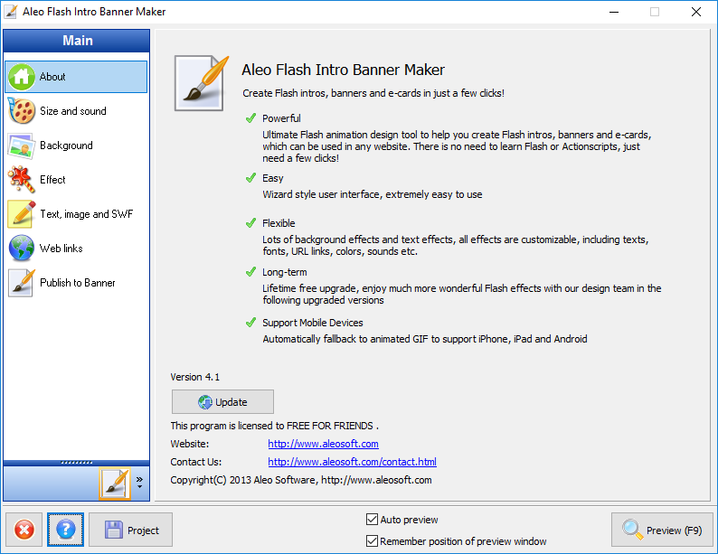Click the Size and sound film-reel icon
The height and width of the screenshot is (554, 718).
(x=21, y=110)
